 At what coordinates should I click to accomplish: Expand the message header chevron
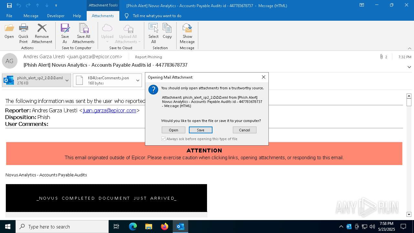(x=409, y=67)
